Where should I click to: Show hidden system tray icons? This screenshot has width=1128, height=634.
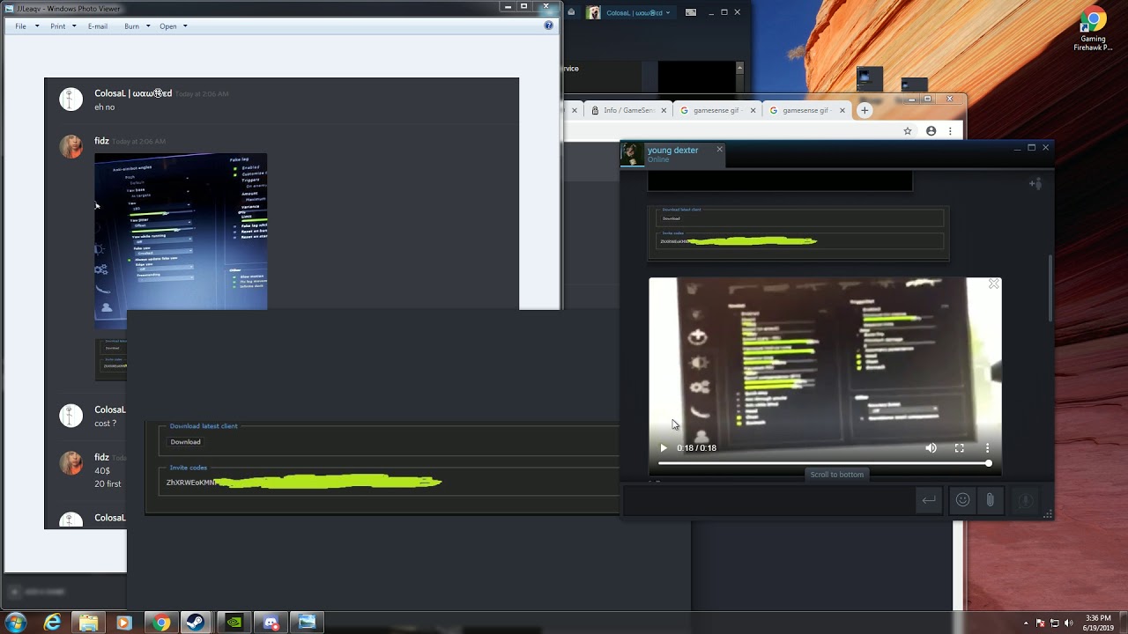(1026, 623)
